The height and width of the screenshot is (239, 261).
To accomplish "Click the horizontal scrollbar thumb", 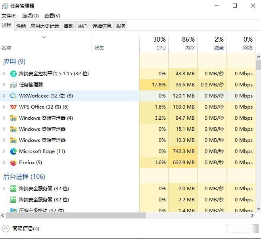I will (76, 215).
